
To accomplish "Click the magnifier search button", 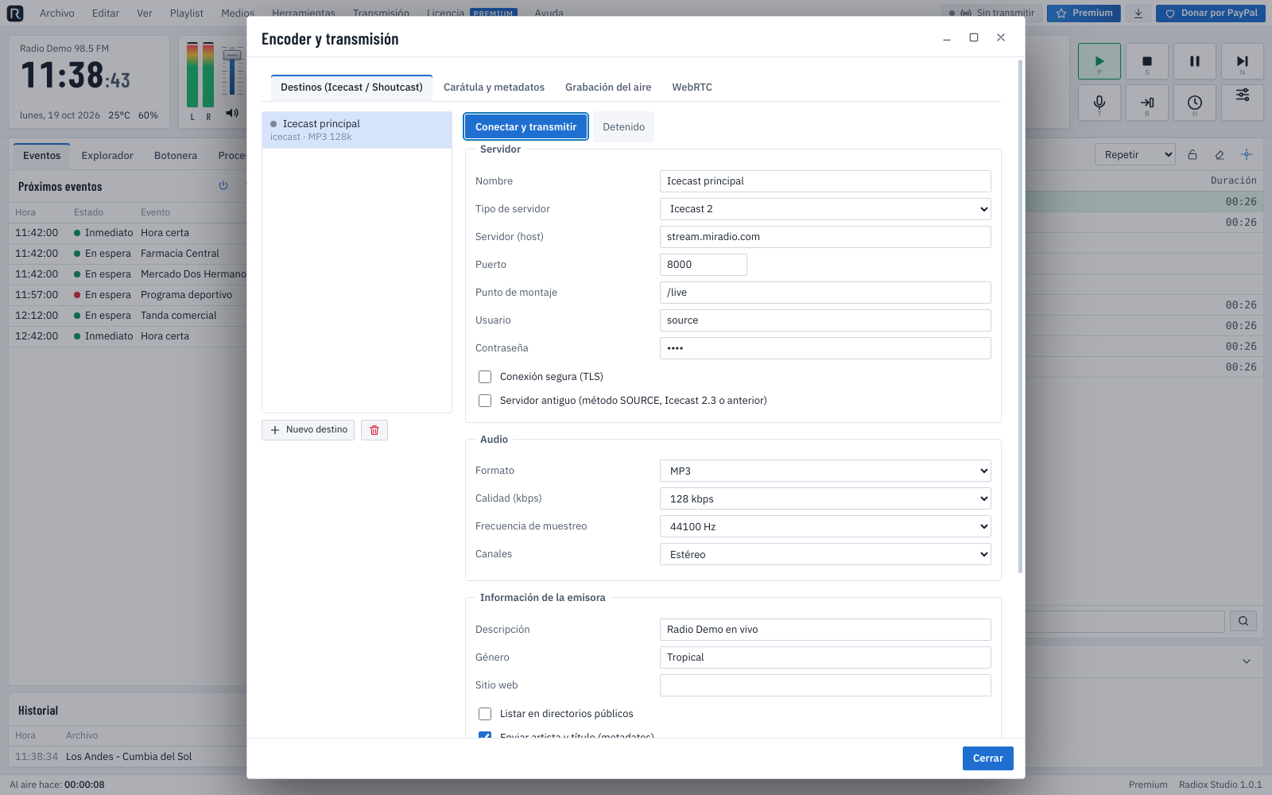I will pos(1243,621).
